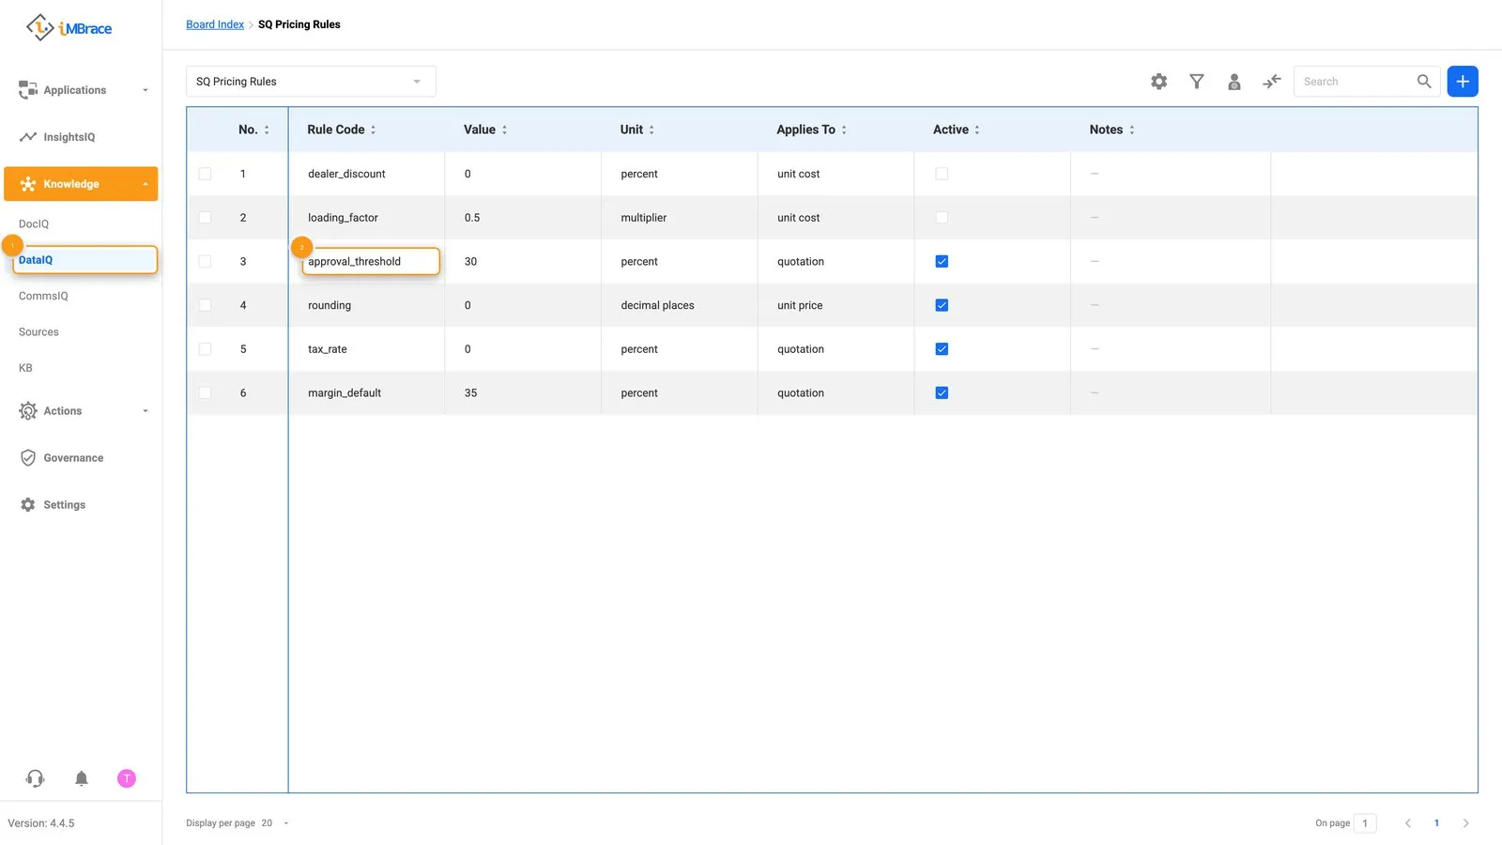Uncheck Active for rounding rule
This screenshot has height=845, width=1502.
pos(942,305)
